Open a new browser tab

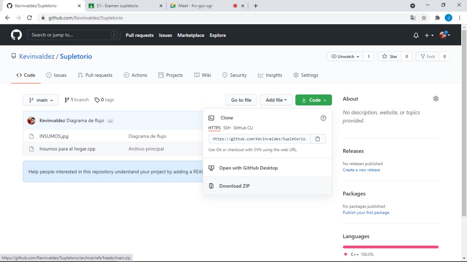pos(256,6)
